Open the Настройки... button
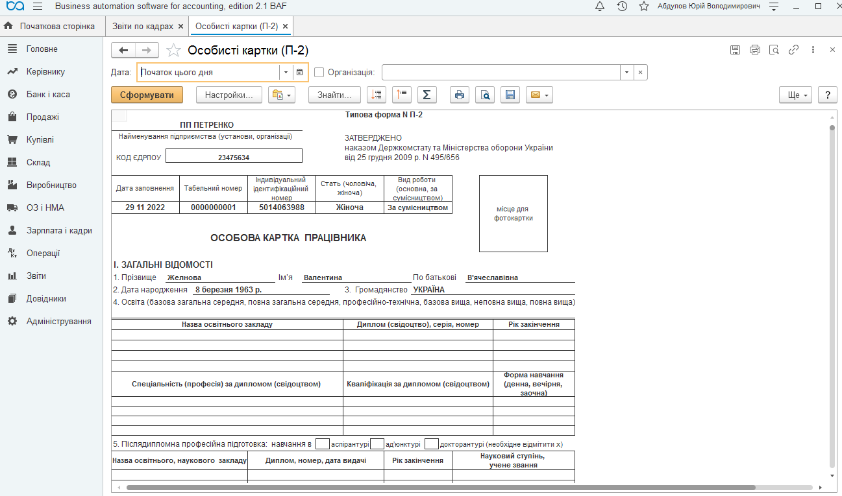842x496 pixels. pyautogui.click(x=229, y=95)
